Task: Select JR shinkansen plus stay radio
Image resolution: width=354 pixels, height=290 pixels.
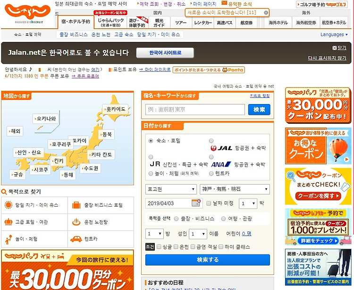Action: (x=151, y=157)
